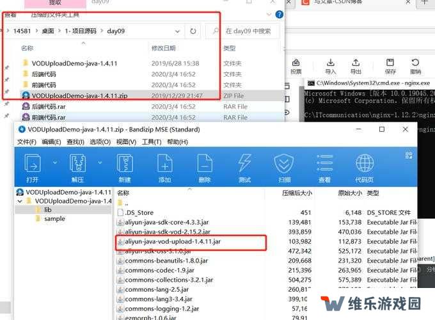Open the 编辑(E) menu
This screenshot has width=435, height=320.
51,142
